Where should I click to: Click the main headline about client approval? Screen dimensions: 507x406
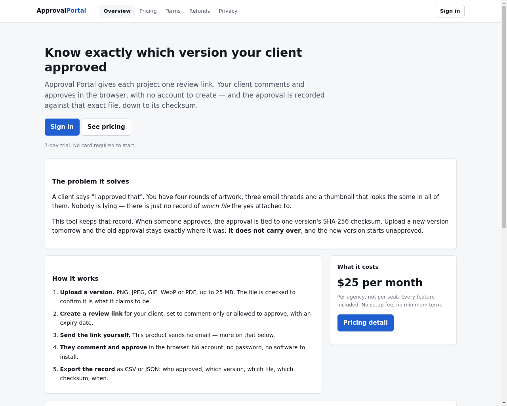tap(173, 60)
